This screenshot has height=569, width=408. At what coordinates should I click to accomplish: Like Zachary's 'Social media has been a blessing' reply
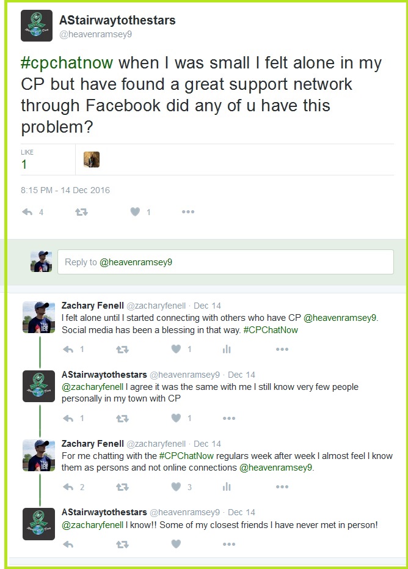[176, 350]
